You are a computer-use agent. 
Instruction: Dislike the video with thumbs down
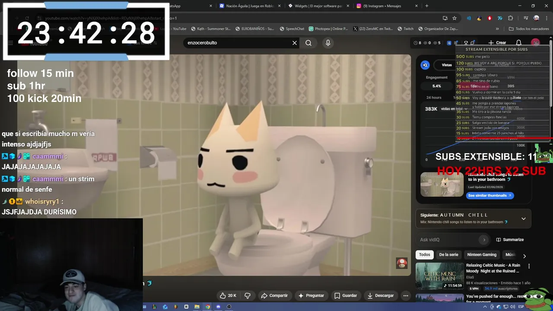click(x=248, y=295)
